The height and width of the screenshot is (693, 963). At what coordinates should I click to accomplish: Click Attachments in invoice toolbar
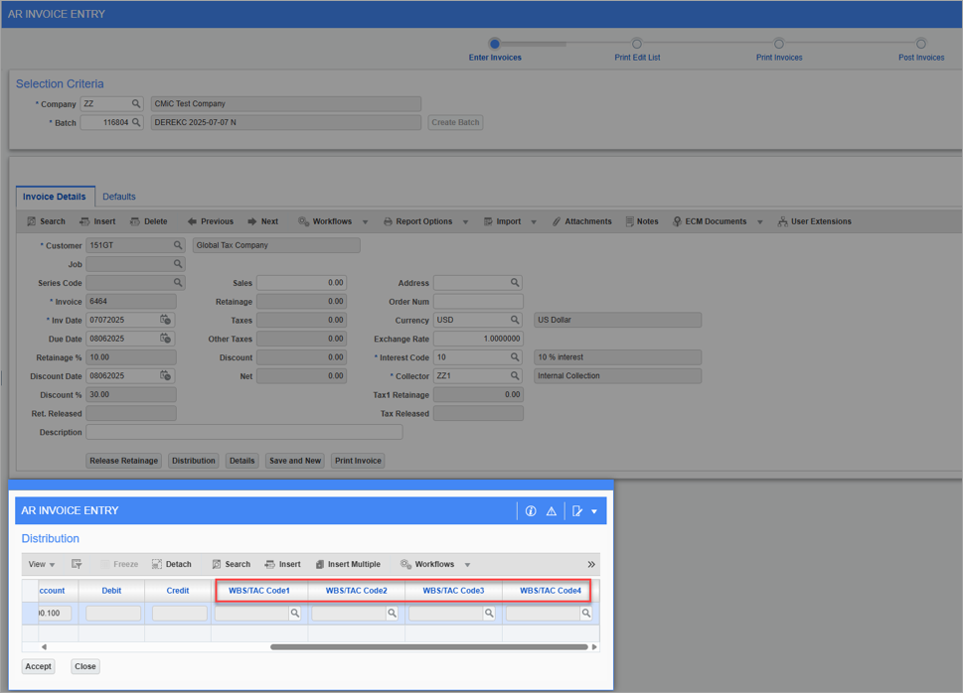[x=581, y=221]
